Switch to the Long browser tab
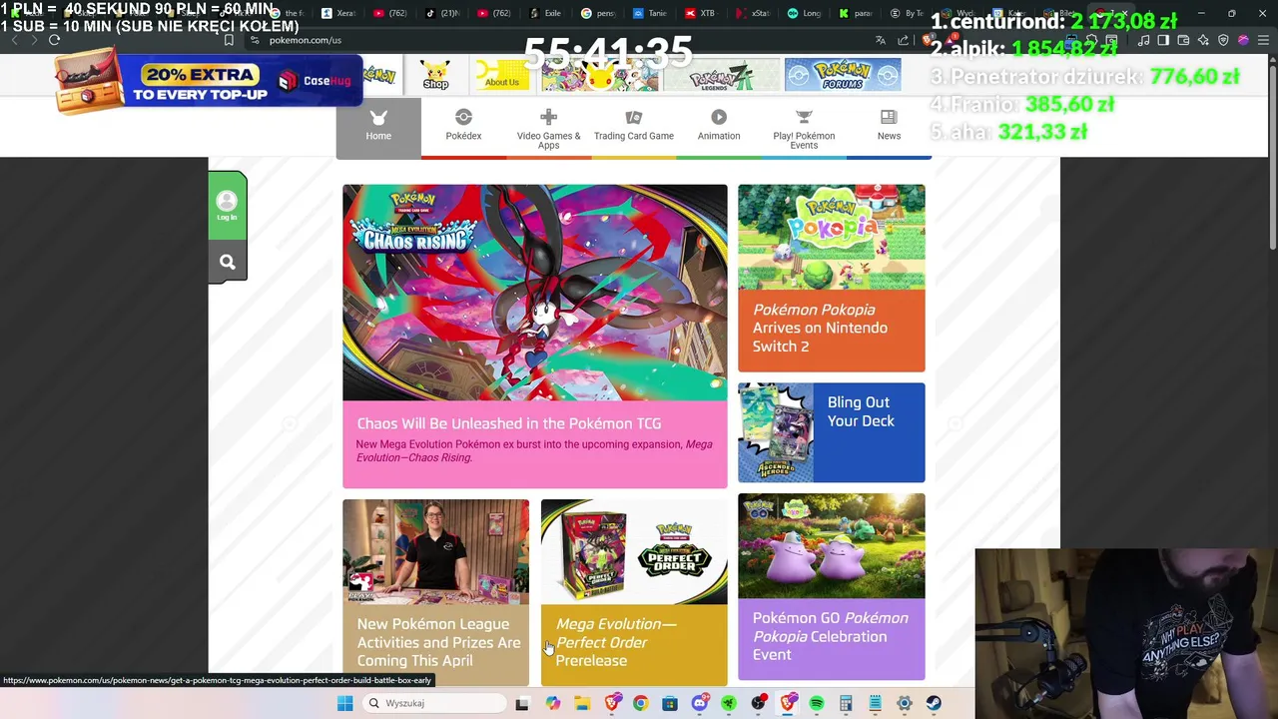Viewport: 1278px width, 719px height. point(806,13)
